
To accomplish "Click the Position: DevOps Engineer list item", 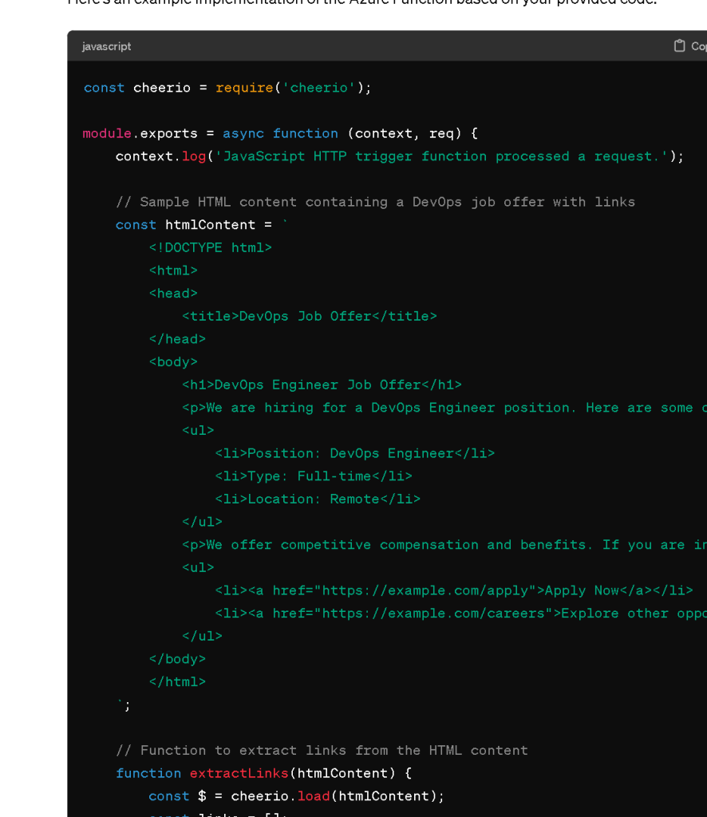I will [x=355, y=453].
